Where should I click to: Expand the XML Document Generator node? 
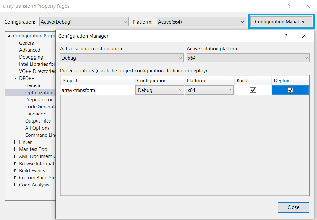(15, 156)
